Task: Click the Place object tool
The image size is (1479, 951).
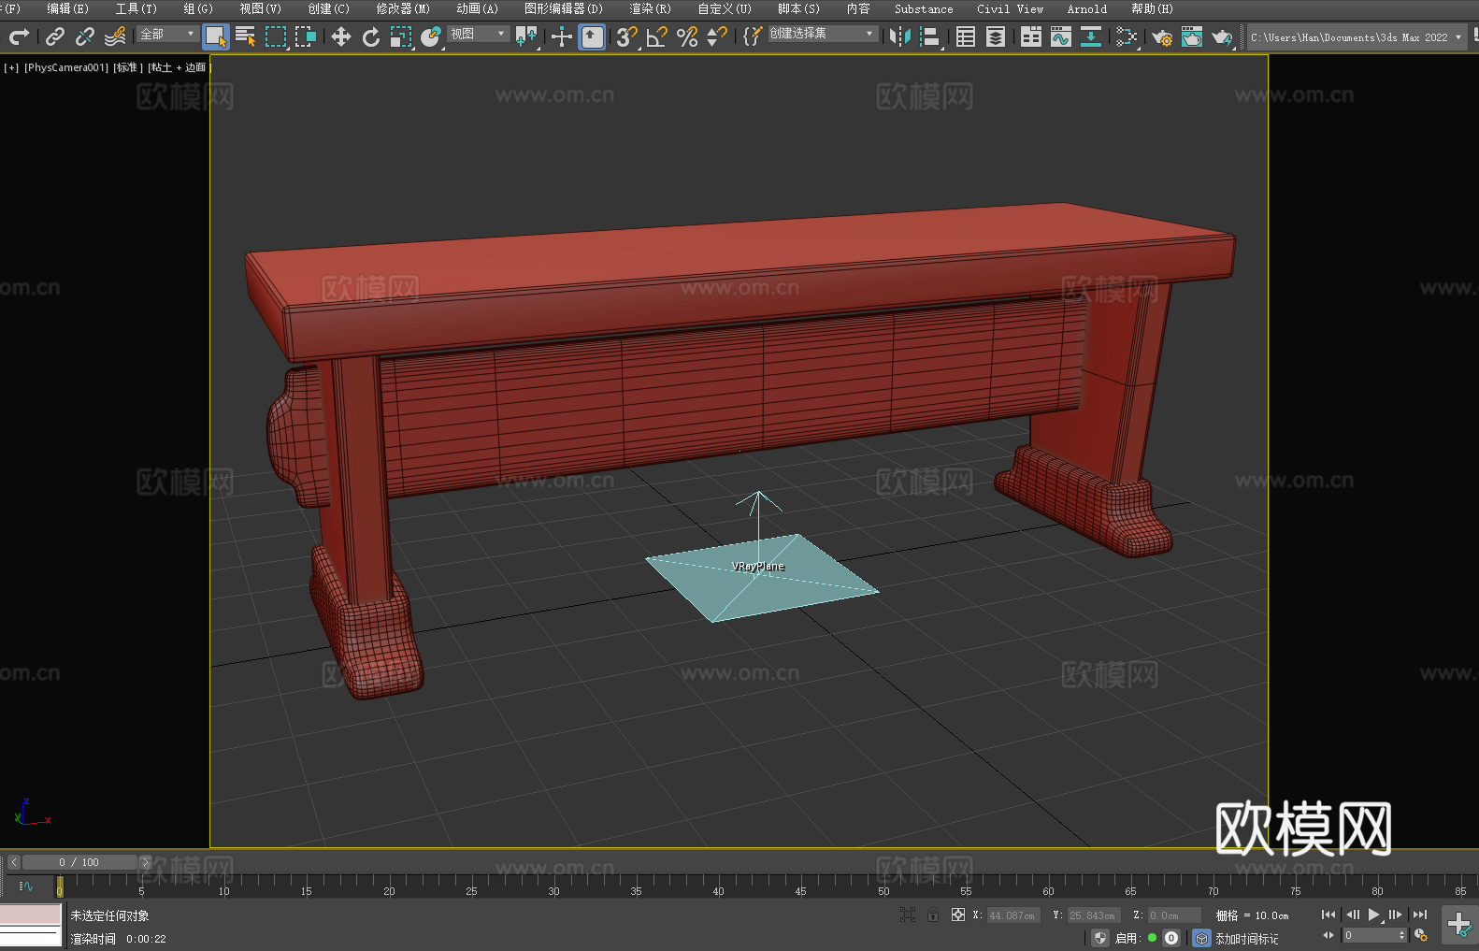Action: pyautogui.click(x=431, y=36)
